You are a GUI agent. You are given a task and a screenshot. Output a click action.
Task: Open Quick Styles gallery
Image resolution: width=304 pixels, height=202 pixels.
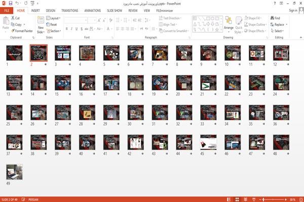pos(239,25)
